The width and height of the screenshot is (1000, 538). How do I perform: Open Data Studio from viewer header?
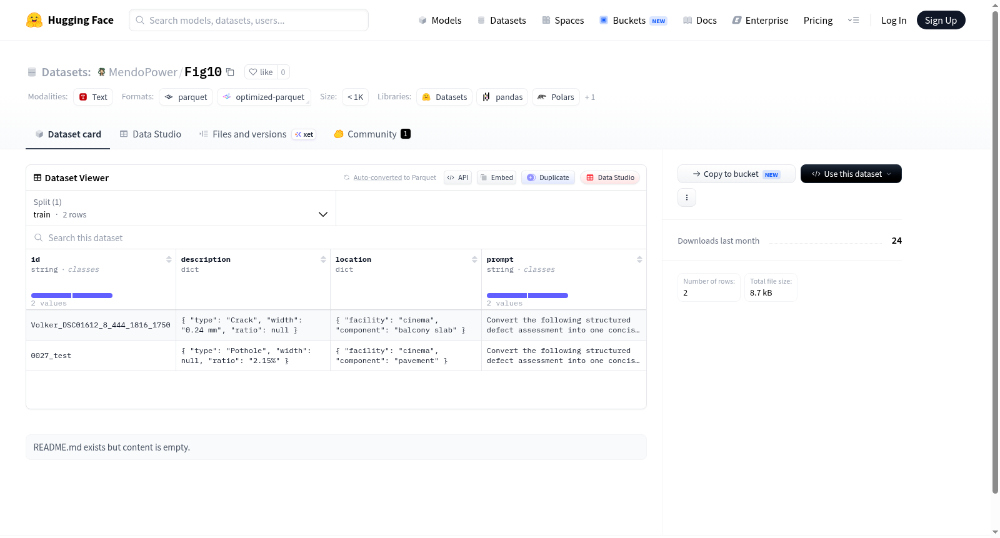tap(610, 177)
